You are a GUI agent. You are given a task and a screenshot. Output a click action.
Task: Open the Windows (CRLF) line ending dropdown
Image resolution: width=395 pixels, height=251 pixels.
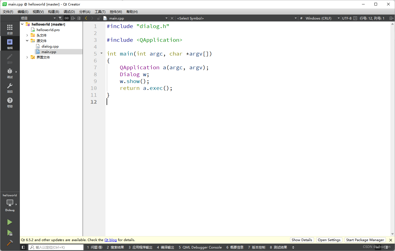tap(322, 18)
